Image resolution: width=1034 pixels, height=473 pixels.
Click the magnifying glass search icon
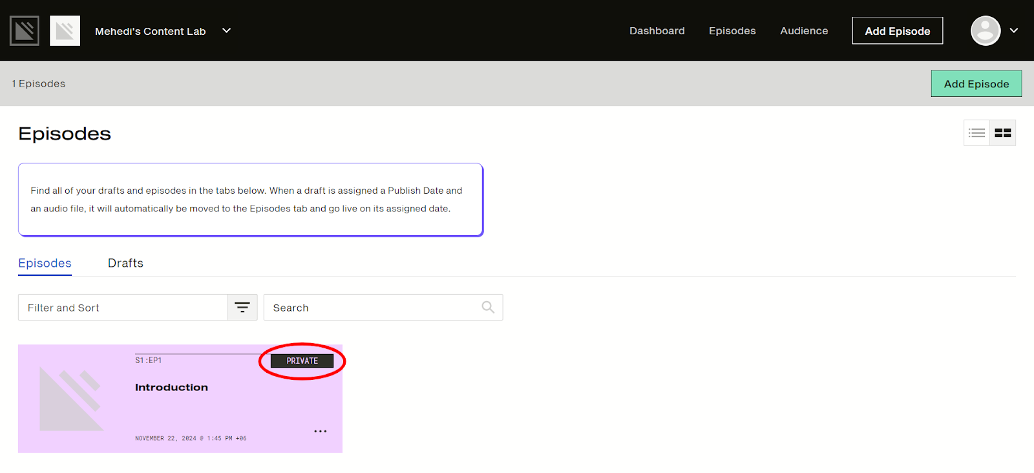point(488,308)
